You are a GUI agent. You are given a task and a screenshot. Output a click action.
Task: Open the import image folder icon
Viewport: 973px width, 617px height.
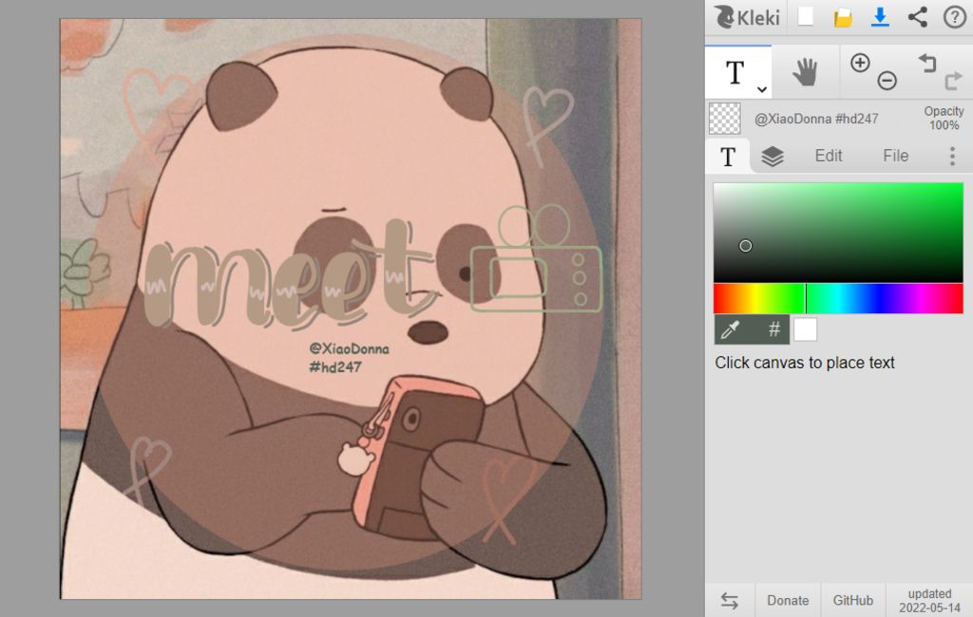(843, 17)
